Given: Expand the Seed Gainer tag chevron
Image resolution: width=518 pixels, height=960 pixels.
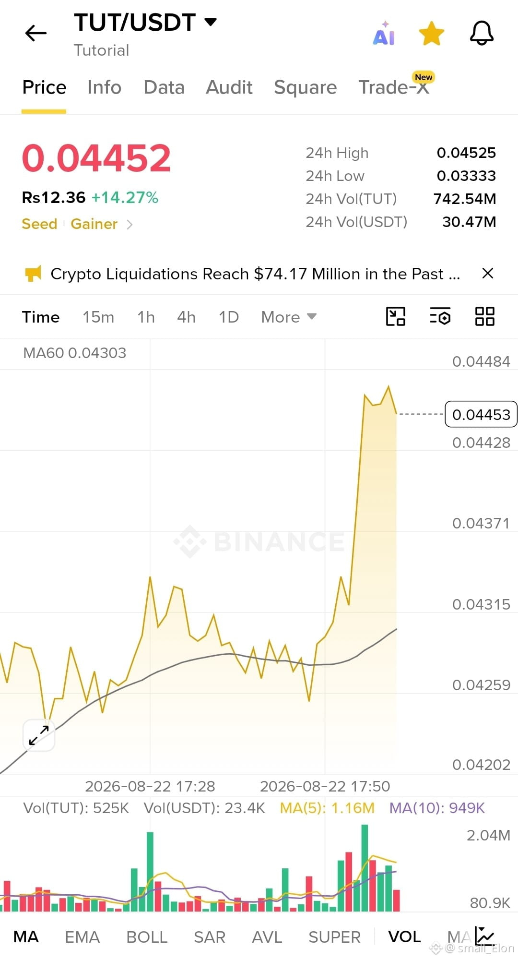Looking at the screenshot, I should [129, 224].
